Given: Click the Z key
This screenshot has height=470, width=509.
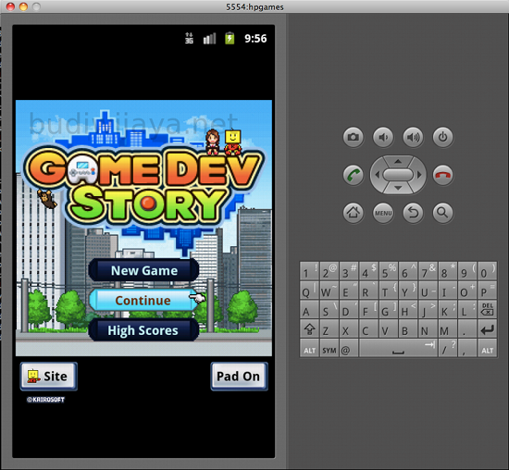Looking at the screenshot, I should tap(329, 329).
